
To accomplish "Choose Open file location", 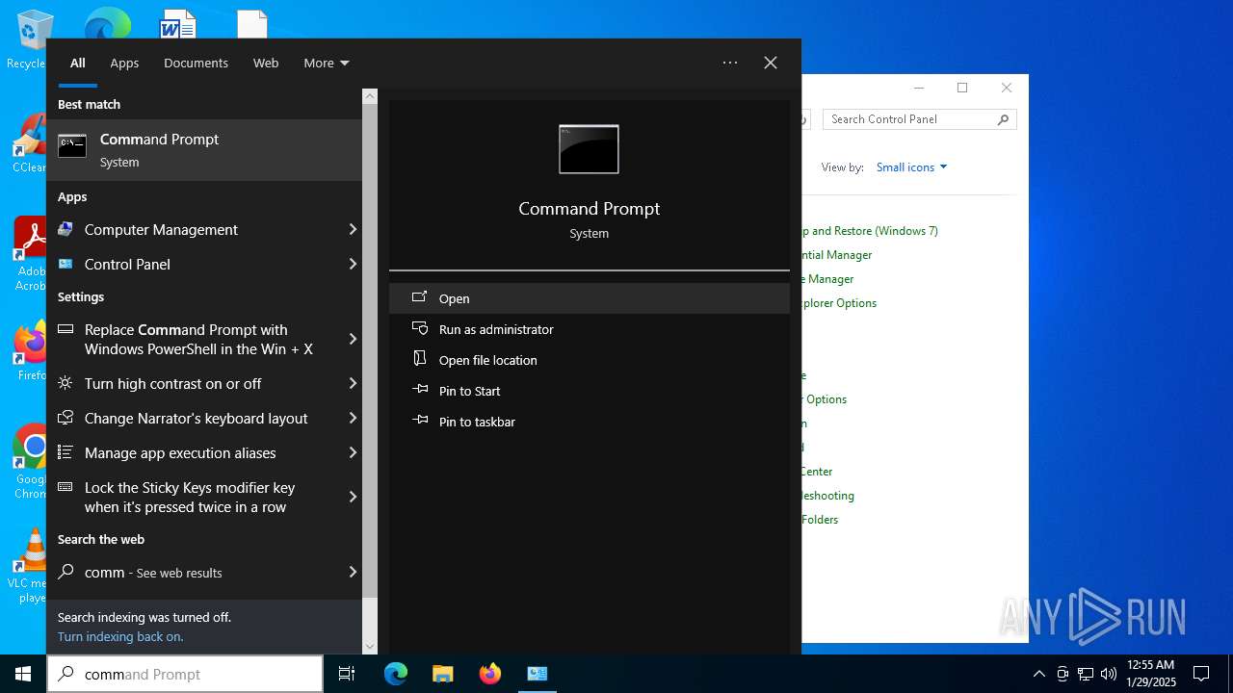I will 590,360.
